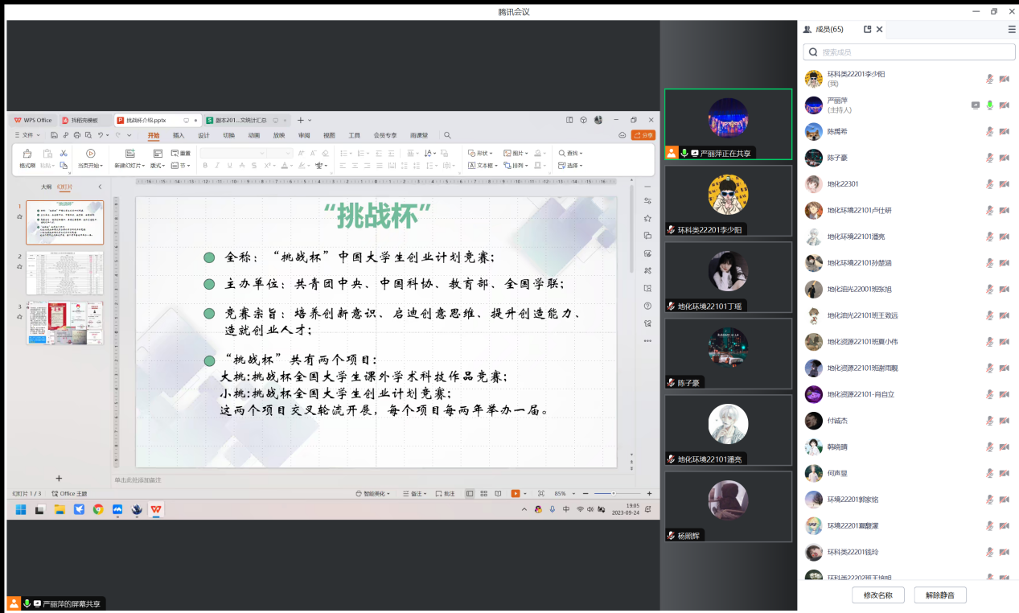
Task: Toggle microphone for 环科类22201李少阳 in member list
Action: pos(990,79)
